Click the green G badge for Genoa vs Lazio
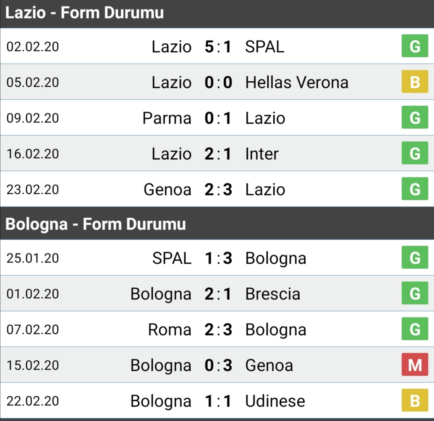This screenshot has width=434, height=421. pyautogui.click(x=415, y=189)
